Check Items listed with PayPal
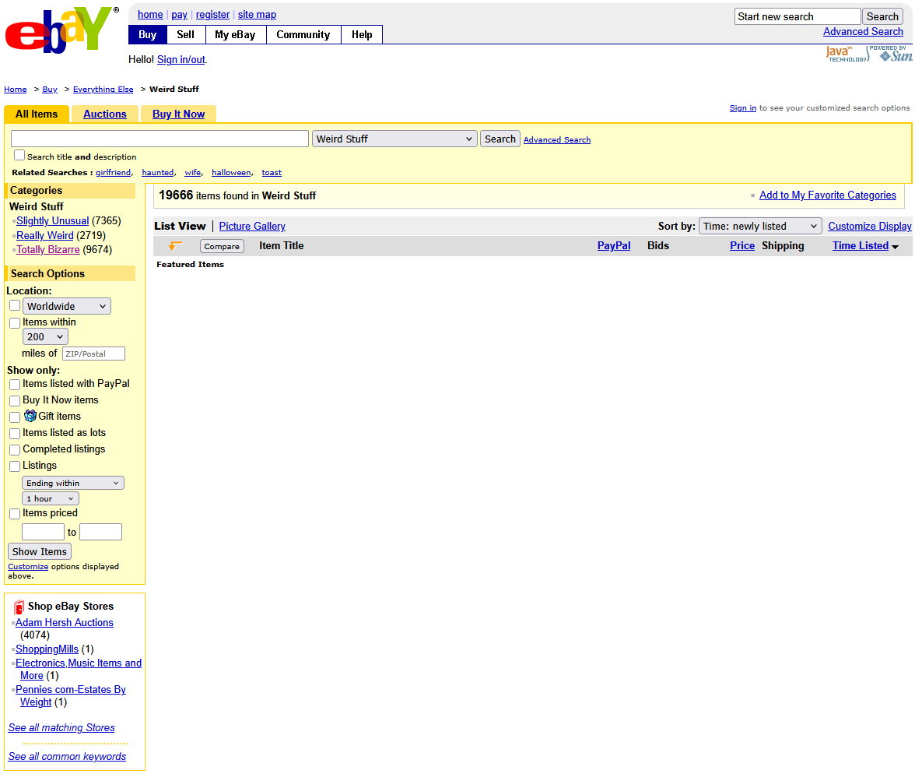 click(x=15, y=385)
